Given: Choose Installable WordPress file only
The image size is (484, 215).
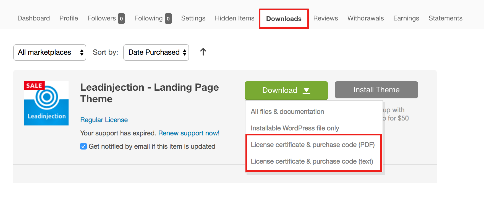Looking at the screenshot, I should tap(295, 128).
